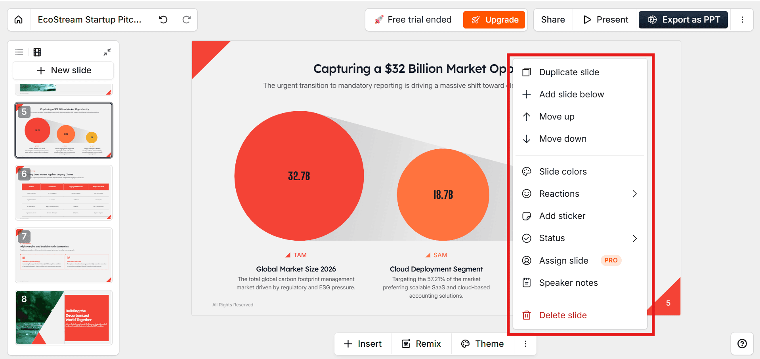Screen dimensions: 760x359
Task: Open bottom toolbar more options
Action: click(525, 344)
